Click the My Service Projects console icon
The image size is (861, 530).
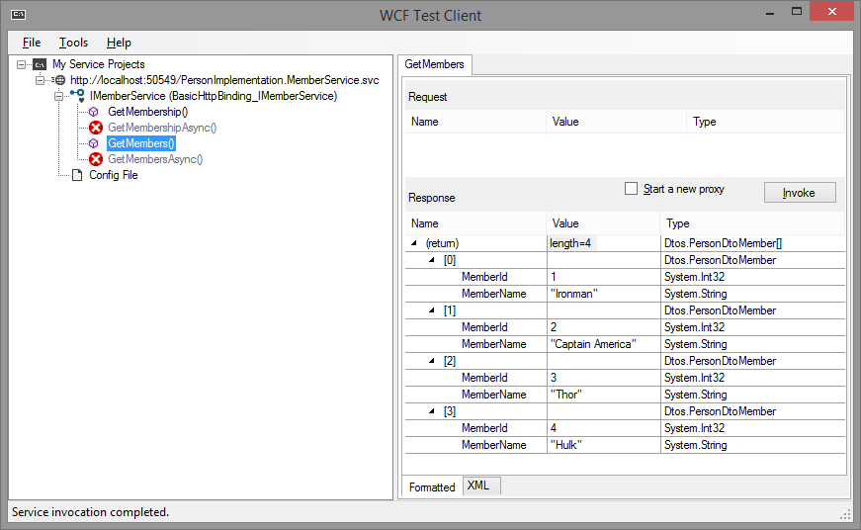tap(40, 64)
